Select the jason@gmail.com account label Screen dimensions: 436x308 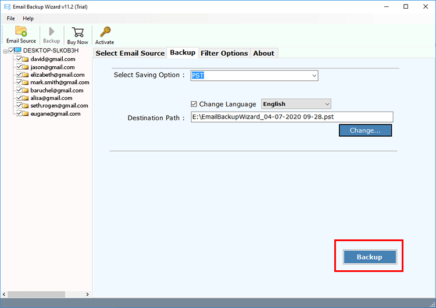tap(52, 67)
